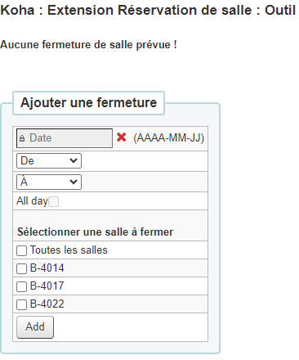The height and width of the screenshot is (360, 299).
Task: Click the lock icon inside the Date field
Action: 22,138
